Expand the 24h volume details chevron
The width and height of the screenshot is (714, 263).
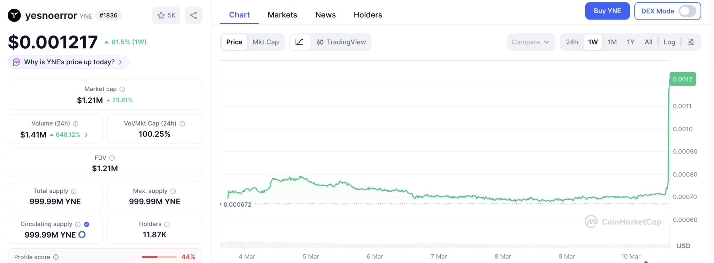click(86, 135)
